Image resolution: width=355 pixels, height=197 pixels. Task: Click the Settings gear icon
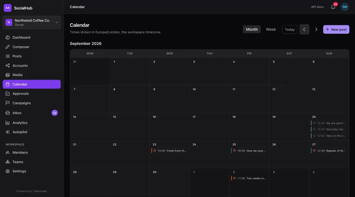coord(7,171)
